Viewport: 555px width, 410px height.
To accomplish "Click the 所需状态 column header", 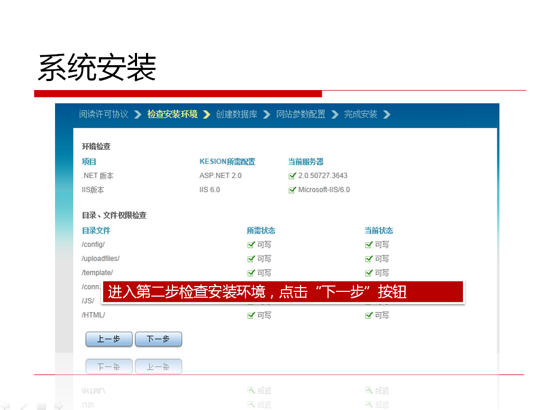I will tap(261, 231).
